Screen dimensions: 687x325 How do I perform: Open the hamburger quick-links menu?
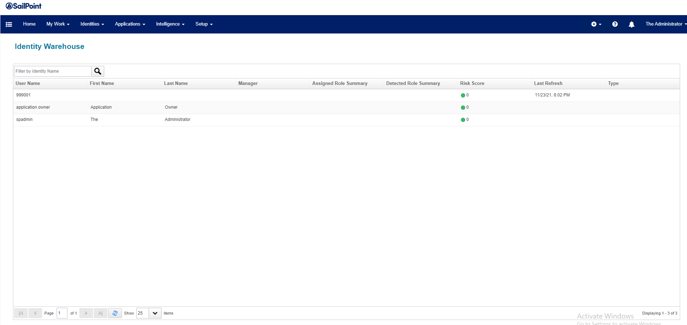coord(9,24)
